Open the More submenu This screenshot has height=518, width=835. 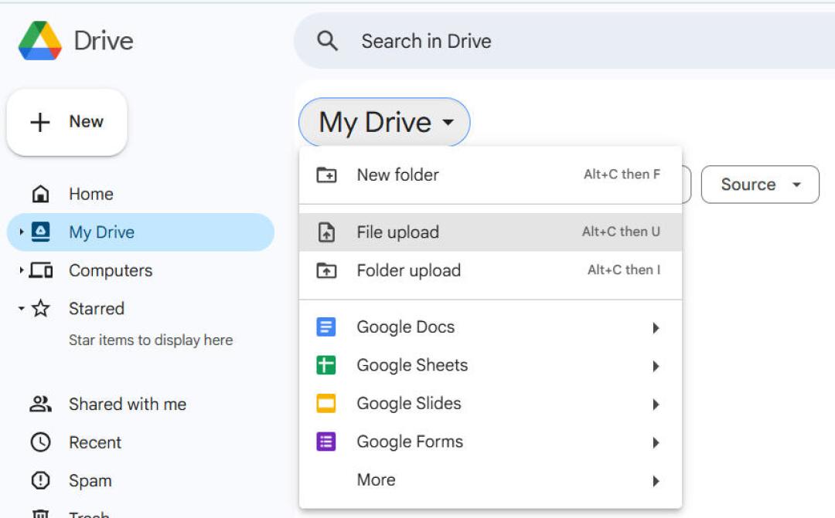coord(490,480)
